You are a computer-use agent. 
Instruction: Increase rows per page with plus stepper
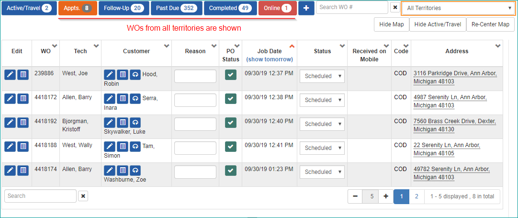point(385,196)
